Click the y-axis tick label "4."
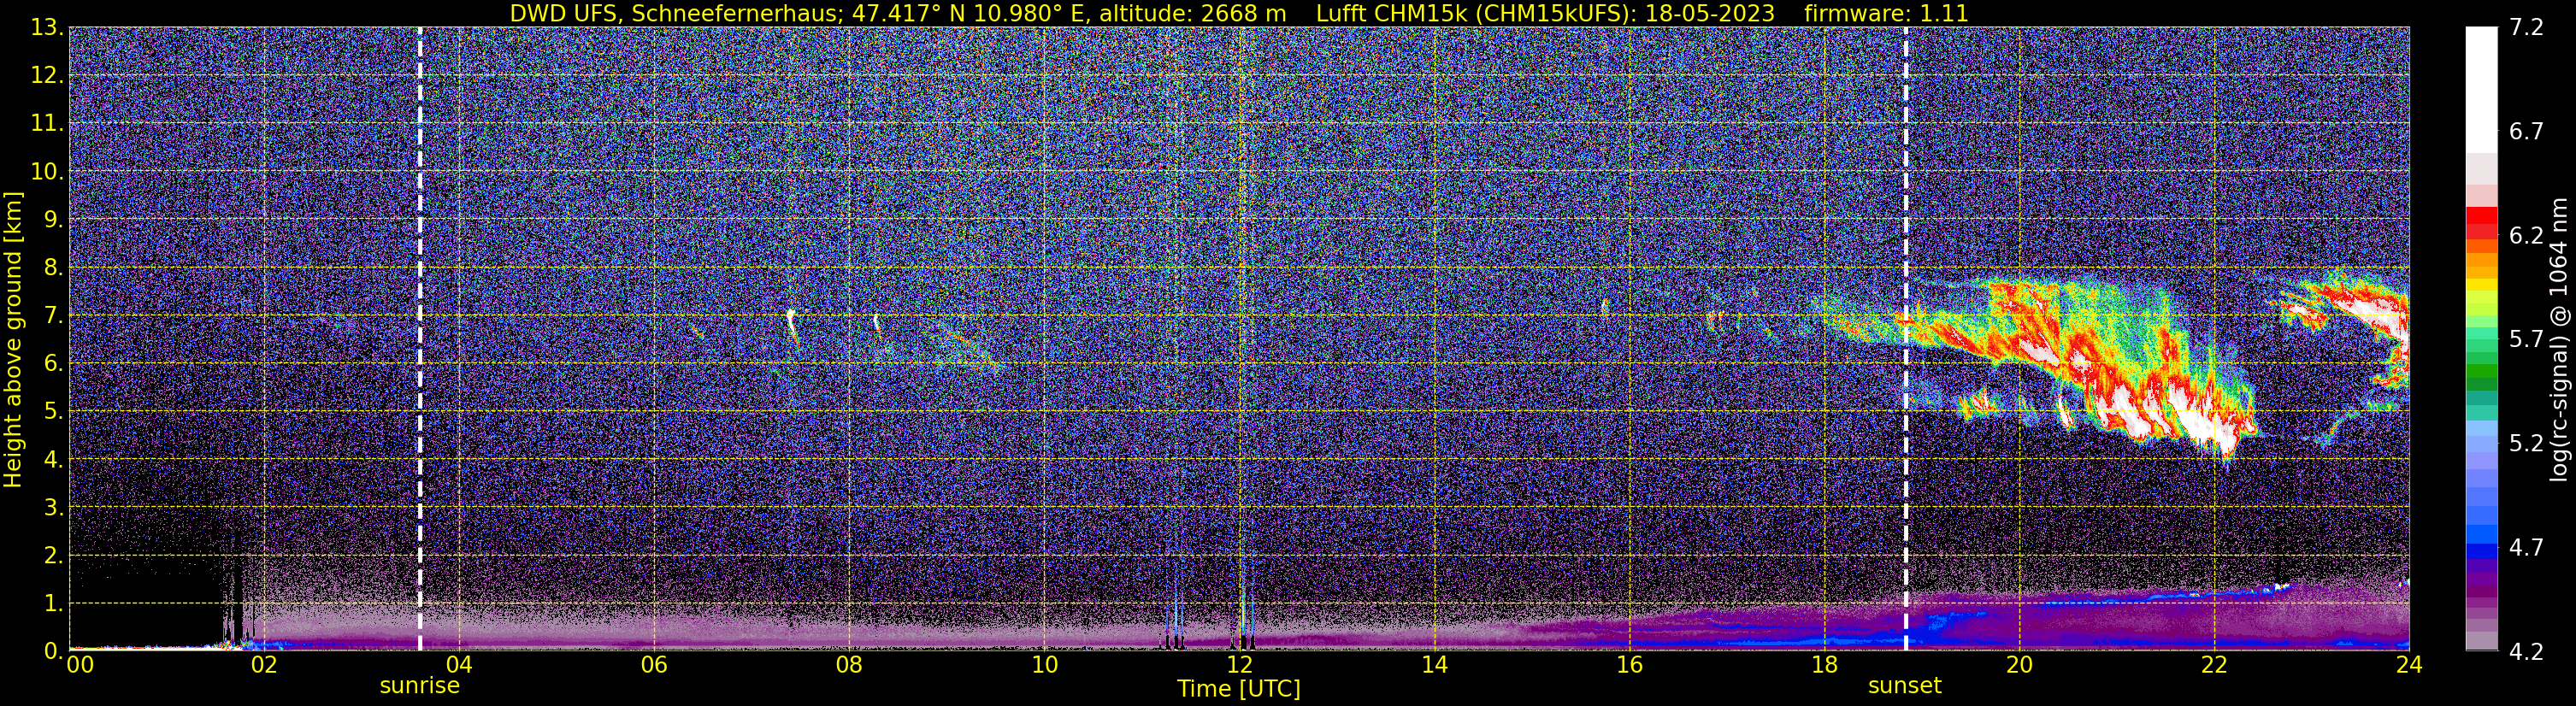The height and width of the screenshot is (706, 2576). tap(53, 460)
